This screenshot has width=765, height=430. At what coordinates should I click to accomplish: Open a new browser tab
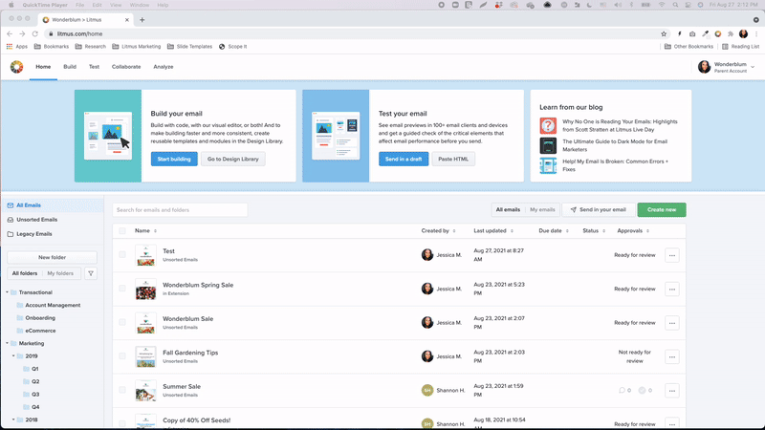[x=142, y=20]
